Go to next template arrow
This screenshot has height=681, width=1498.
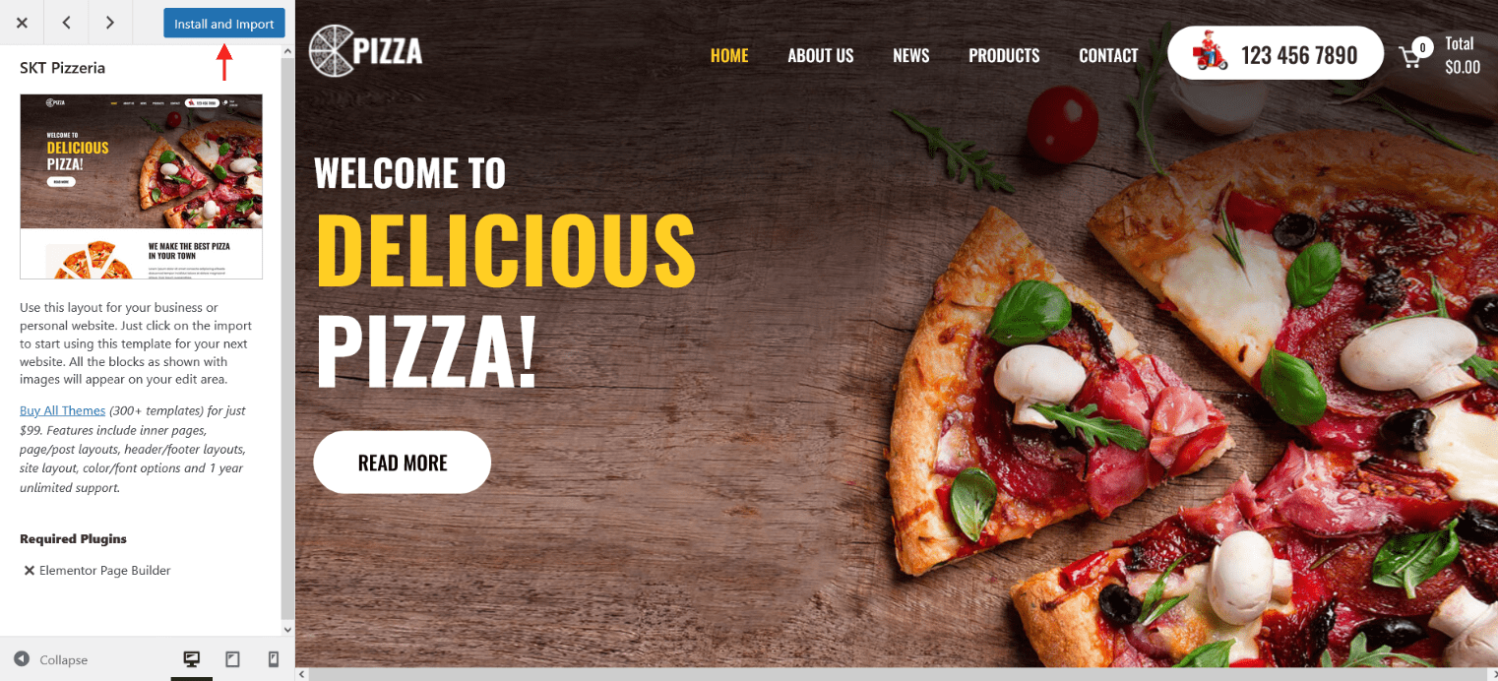(109, 23)
